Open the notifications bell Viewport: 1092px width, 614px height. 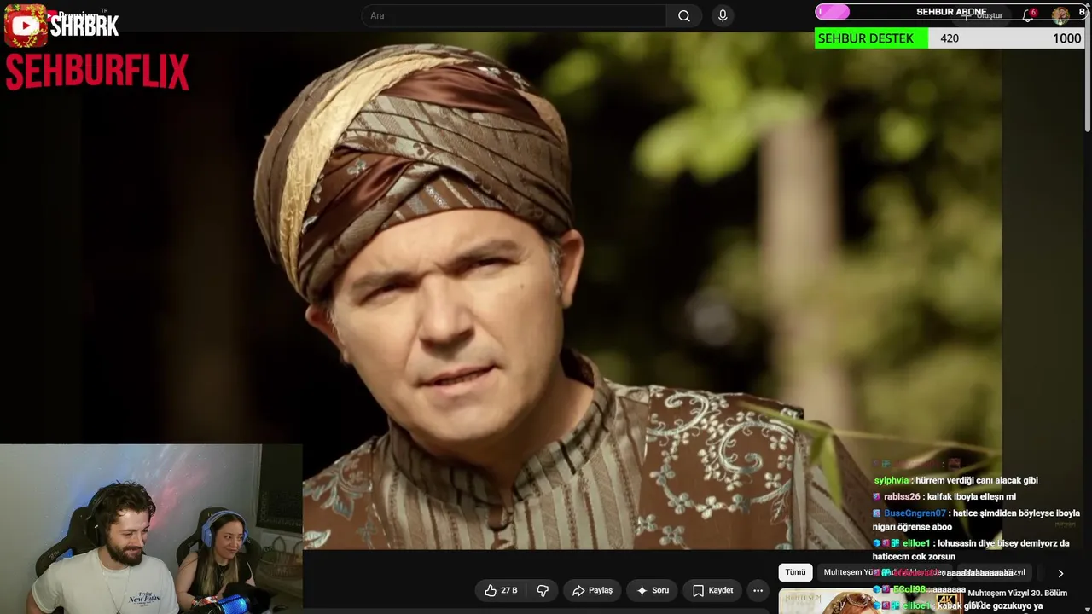pyautogui.click(x=1028, y=15)
